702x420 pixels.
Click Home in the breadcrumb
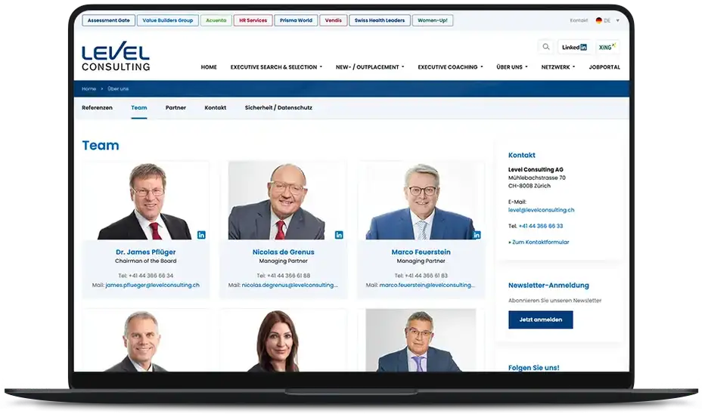point(89,89)
